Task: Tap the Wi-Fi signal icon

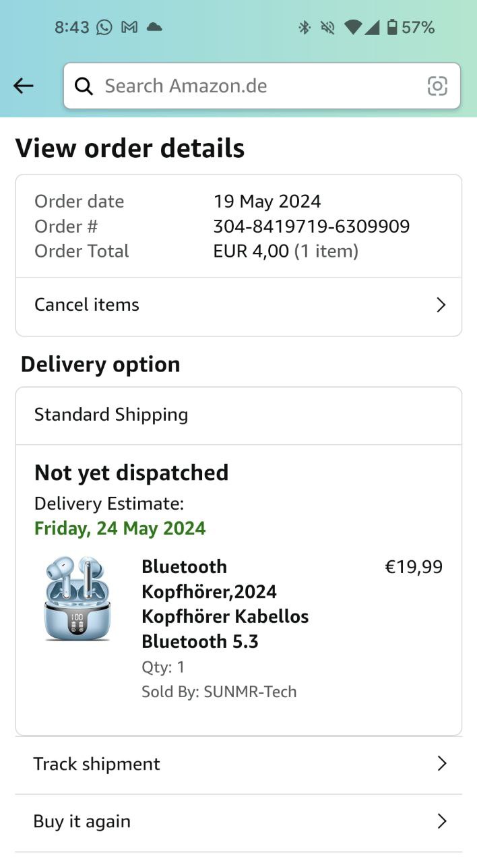Action: 352,27
